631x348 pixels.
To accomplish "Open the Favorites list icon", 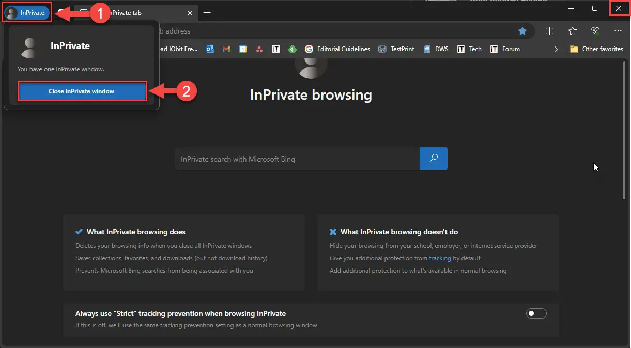I will pos(573,31).
